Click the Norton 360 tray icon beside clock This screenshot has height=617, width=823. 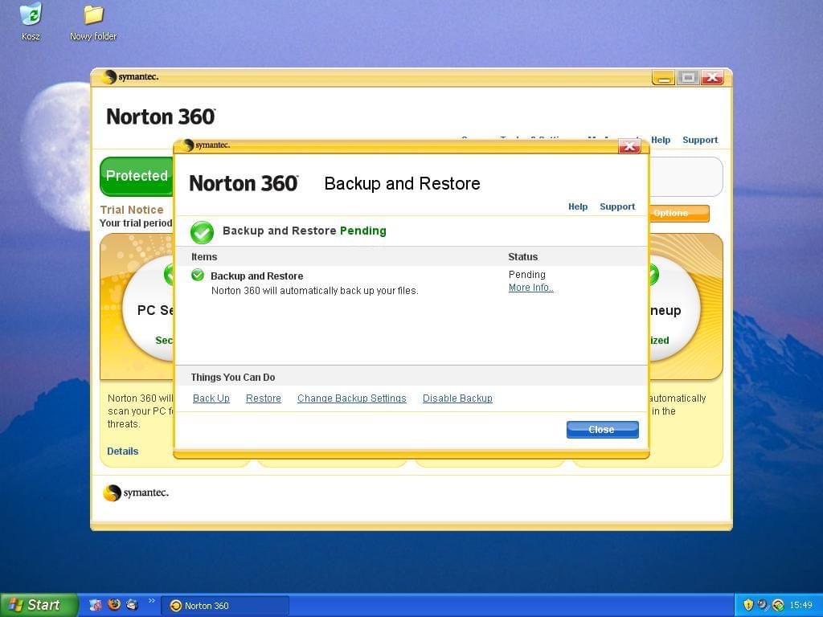pyautogui.click(x=778, y=605)
